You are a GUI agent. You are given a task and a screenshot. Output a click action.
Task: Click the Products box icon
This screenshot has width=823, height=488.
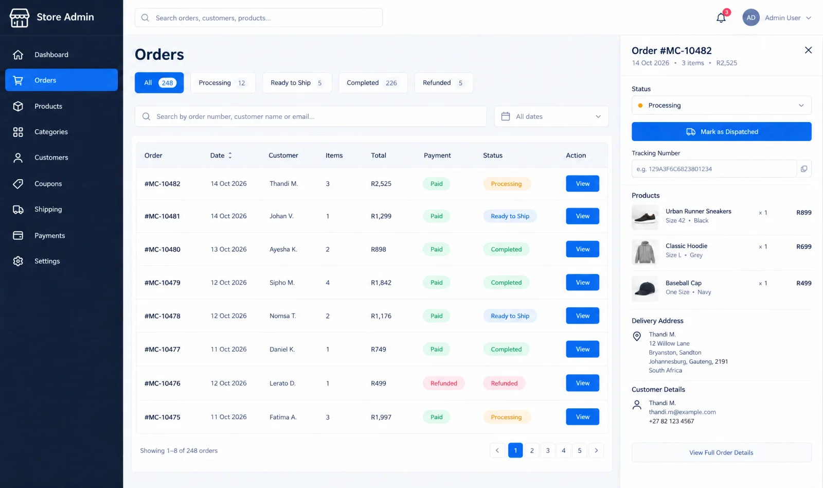[18, 106]
